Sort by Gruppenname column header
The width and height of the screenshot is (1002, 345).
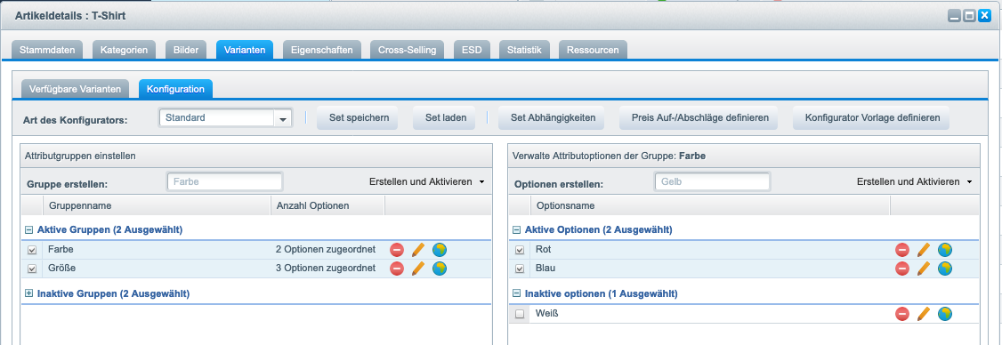point(157,205)
